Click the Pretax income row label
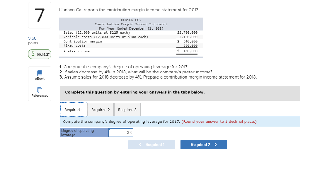The image size is (327, 194). click(77, 51)
